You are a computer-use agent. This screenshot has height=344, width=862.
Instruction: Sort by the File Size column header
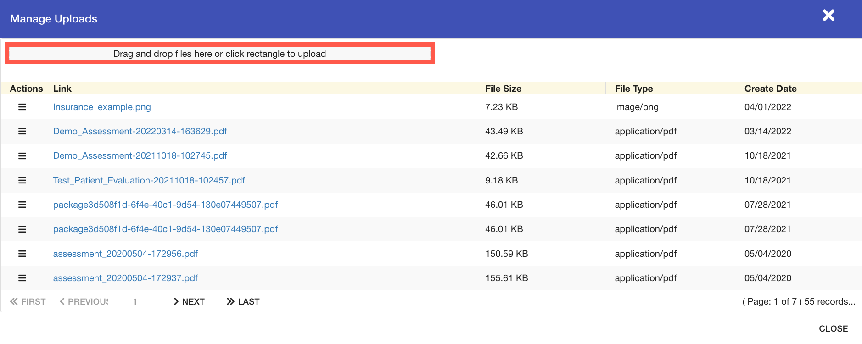click(x=503, y=89)
